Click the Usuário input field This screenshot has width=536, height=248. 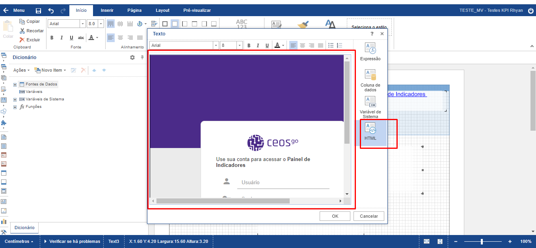pos(283,183)
